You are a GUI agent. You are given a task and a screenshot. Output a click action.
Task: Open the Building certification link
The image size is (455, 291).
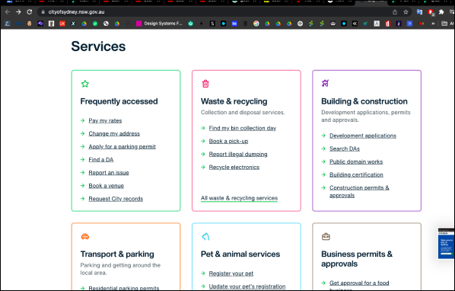pyautogui.click(x=356, y=174)
